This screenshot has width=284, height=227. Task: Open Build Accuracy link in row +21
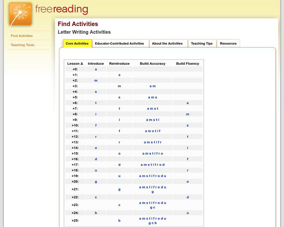153,190
